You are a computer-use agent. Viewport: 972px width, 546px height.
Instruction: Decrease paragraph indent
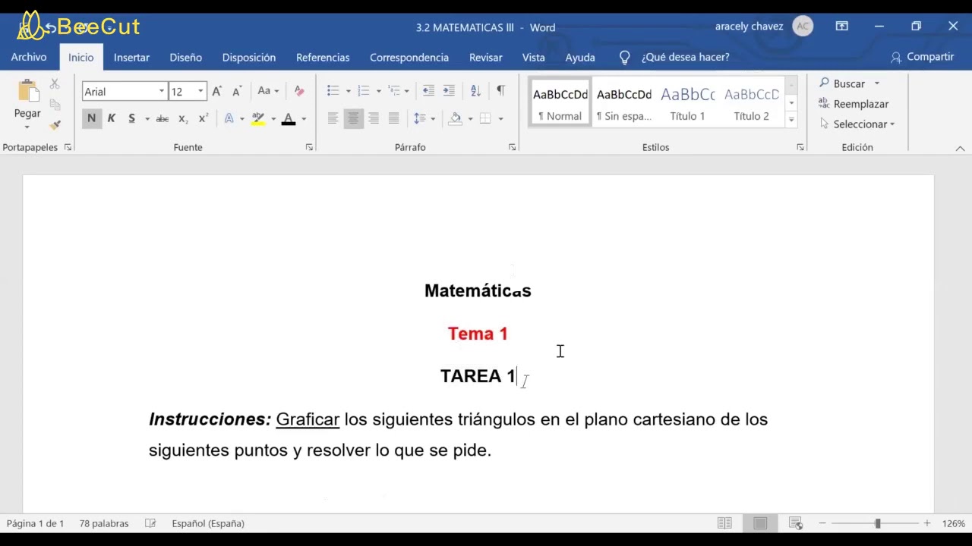point(428,91)
